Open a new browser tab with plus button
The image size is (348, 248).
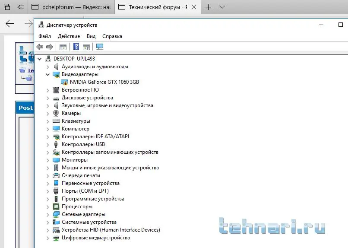pyautogui.click(x=208, y=7)
